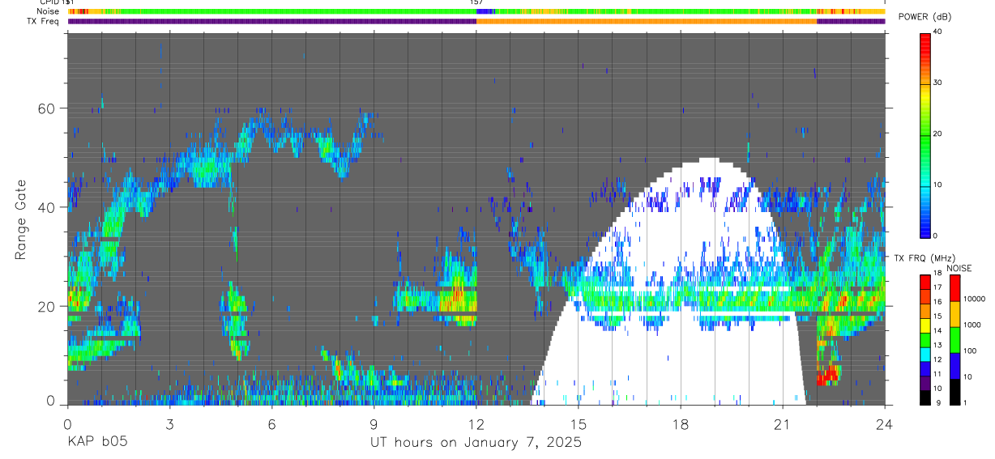Image resolution: width=995 pixels, height=459 pixels.
Task: Click the CPID label above the strips
Action: click(48, 2)
